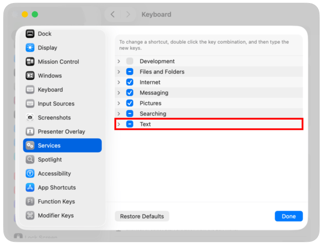Click the back navigation arrow
This screenshot has width=322, height=244.
(x=112, y=14)
